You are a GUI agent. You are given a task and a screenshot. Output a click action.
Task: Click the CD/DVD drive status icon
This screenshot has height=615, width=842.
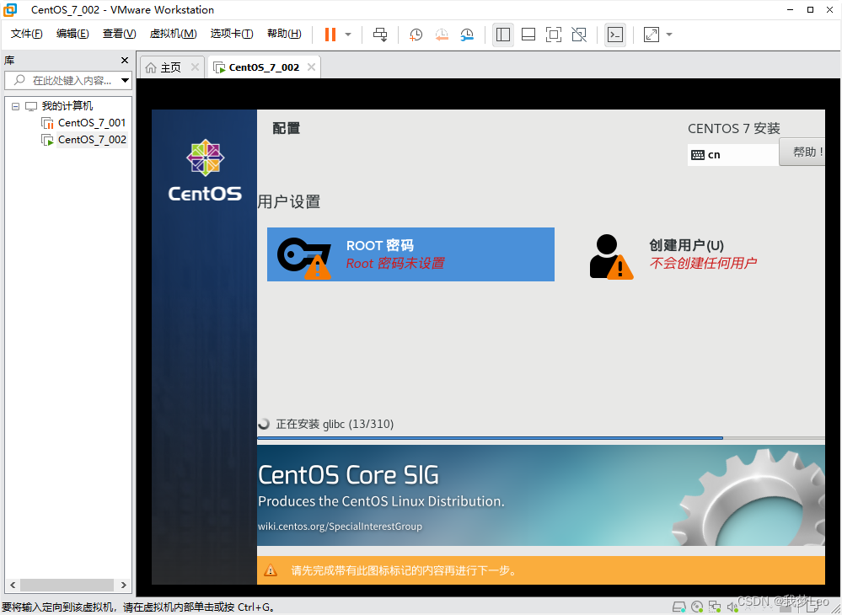(x=697, y=607)
